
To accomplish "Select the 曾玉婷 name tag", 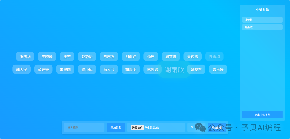I will pyautogui.click(x=218, y=69).
